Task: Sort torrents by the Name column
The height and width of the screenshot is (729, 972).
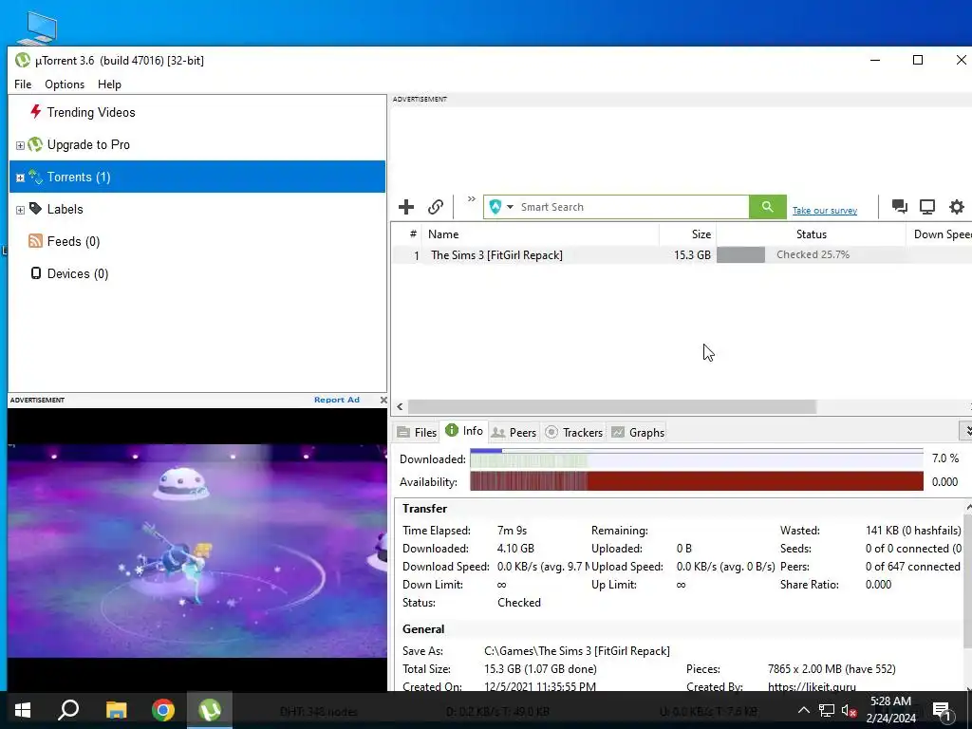Action: tap(540, 234)
